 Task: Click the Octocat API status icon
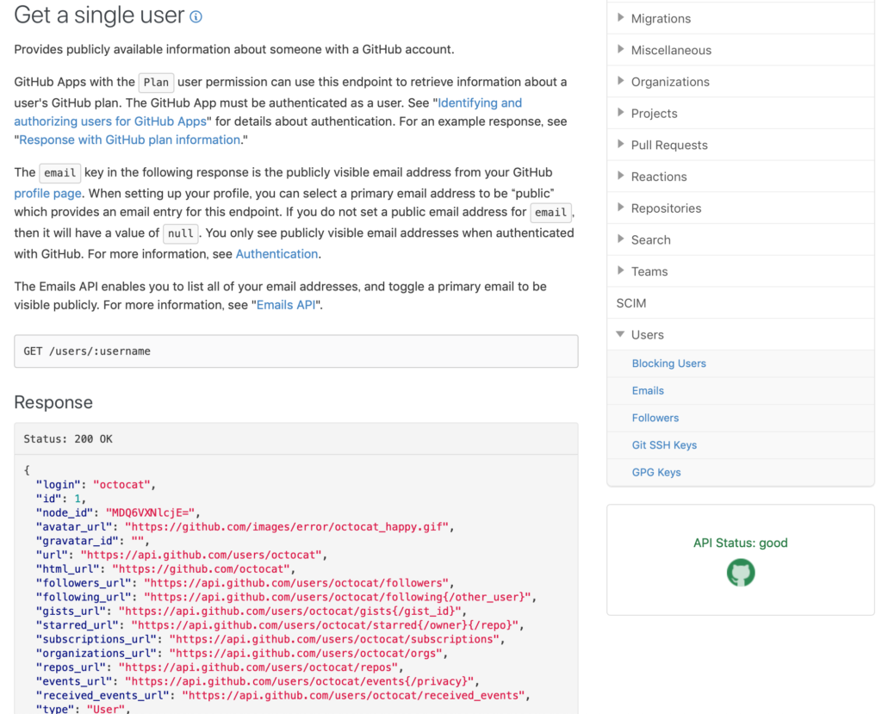click(x=741, y=573)
